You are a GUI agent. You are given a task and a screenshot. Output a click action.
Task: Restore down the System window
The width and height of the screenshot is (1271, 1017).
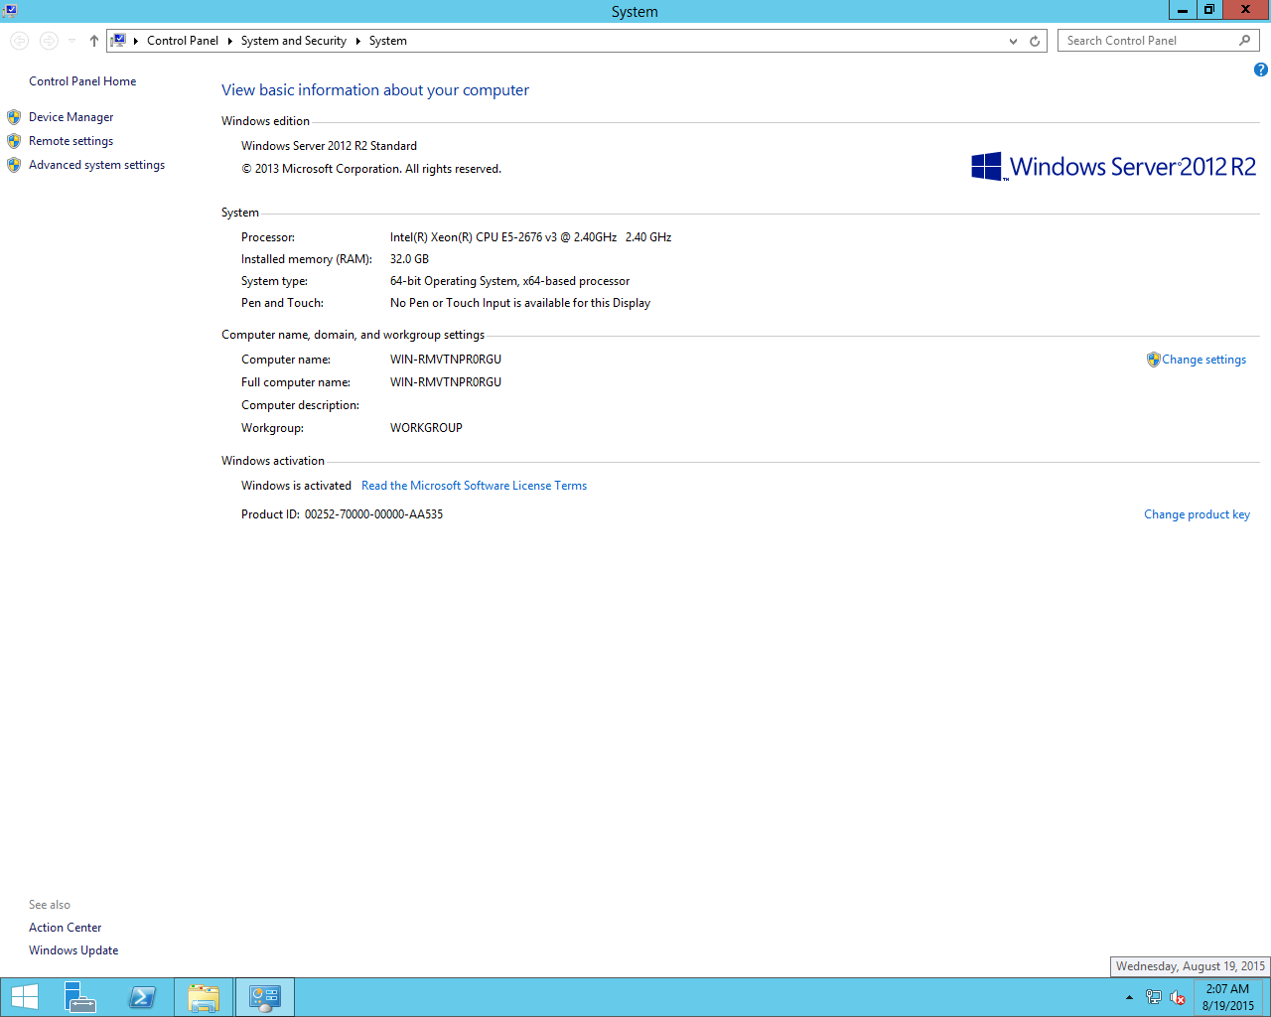click(x=1208, y=10)
